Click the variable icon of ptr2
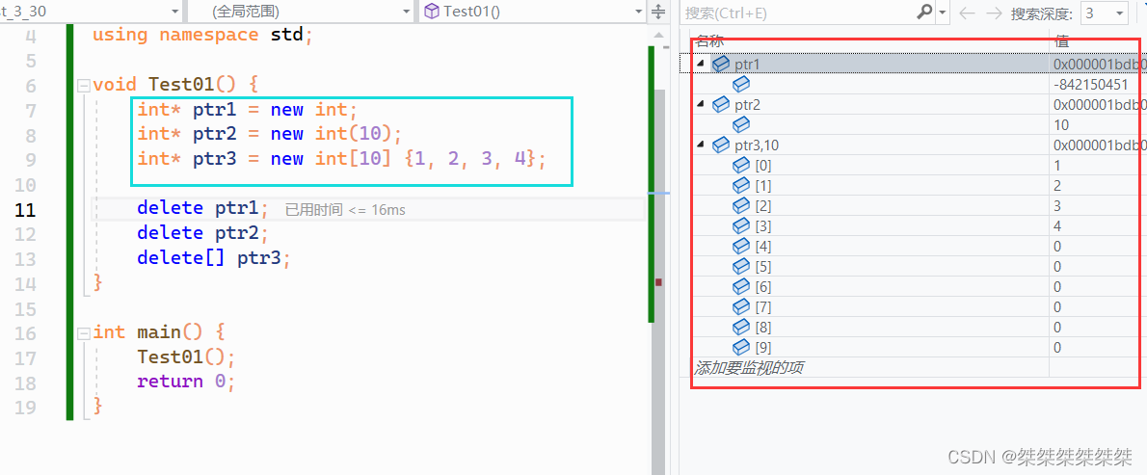The image size is (1147, 475). pyautogui.click(x=721, y=104)
